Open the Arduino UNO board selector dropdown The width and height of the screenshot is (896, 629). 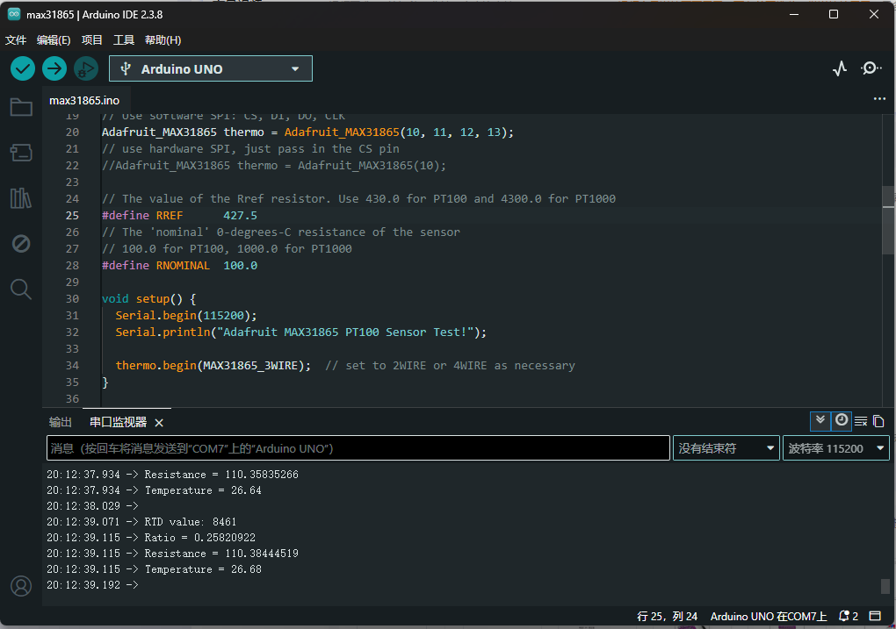[x=210, y=69]
